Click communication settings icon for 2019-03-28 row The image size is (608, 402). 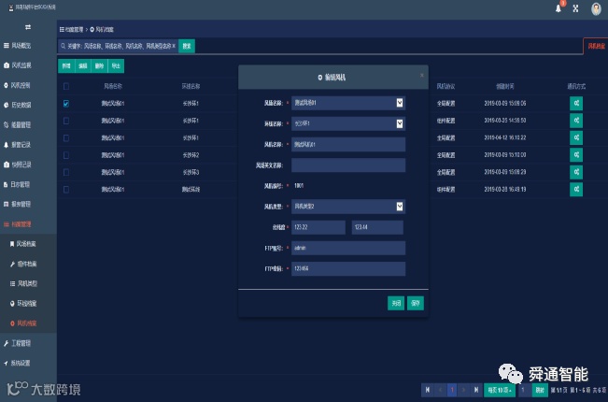tap(576, 189)
